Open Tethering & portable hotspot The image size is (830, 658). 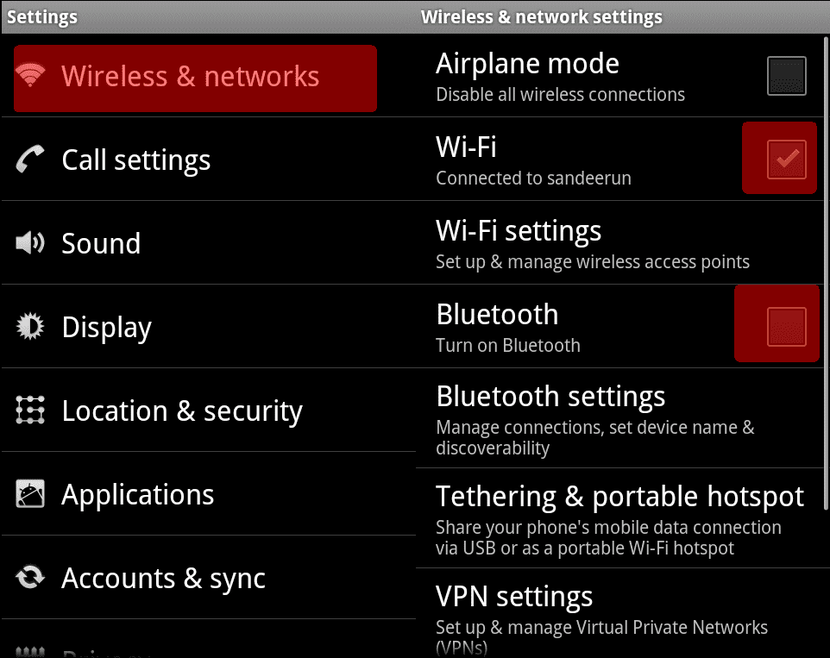coord(619,517)
